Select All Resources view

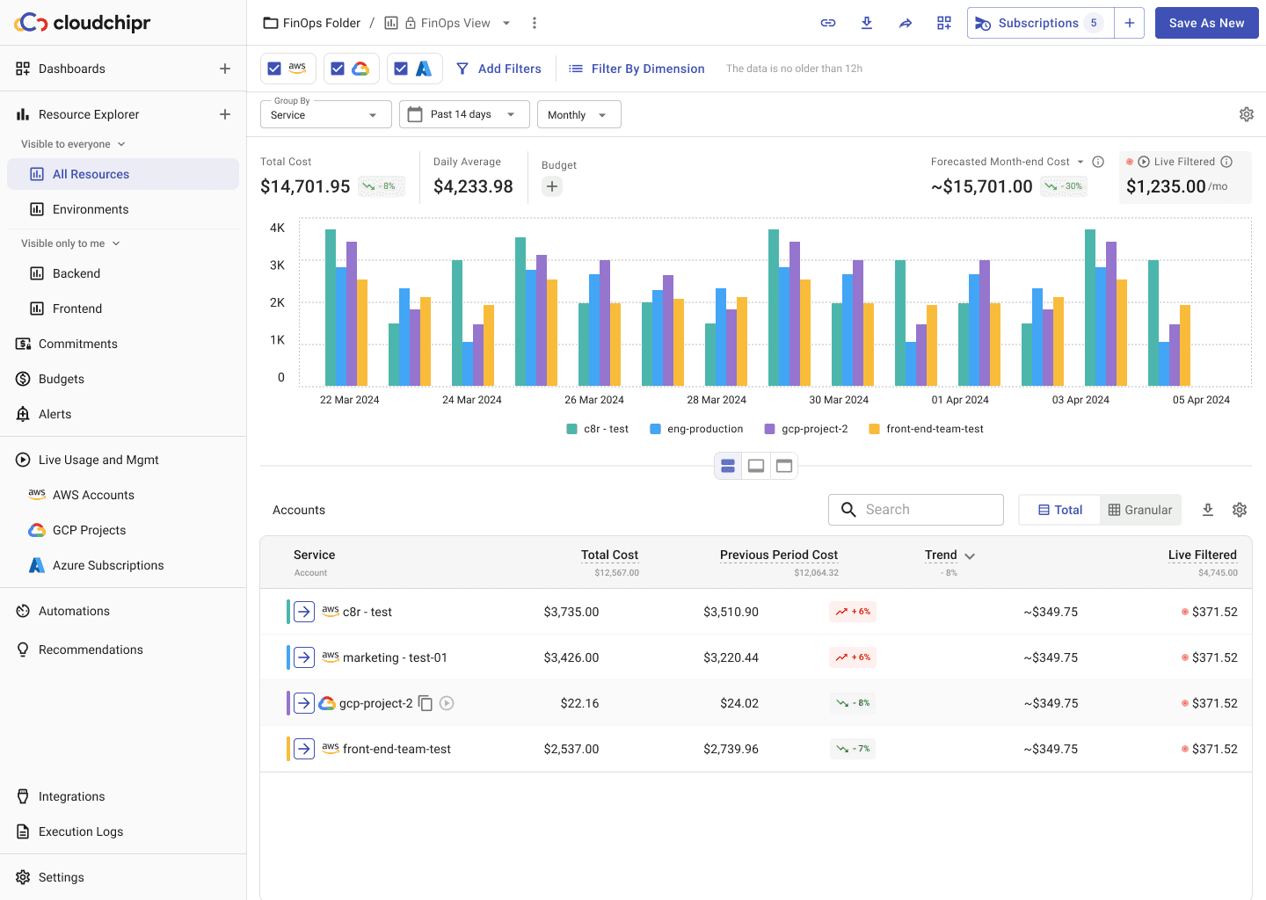[x=123, y=174]
